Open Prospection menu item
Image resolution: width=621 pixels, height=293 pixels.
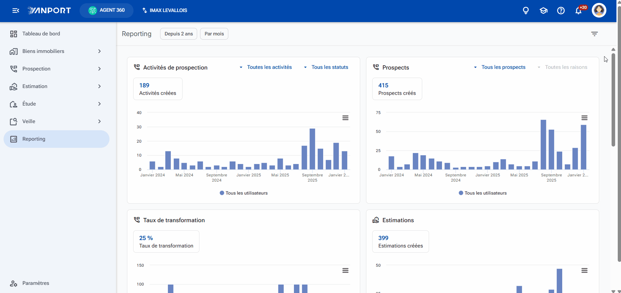coord(57,69)
